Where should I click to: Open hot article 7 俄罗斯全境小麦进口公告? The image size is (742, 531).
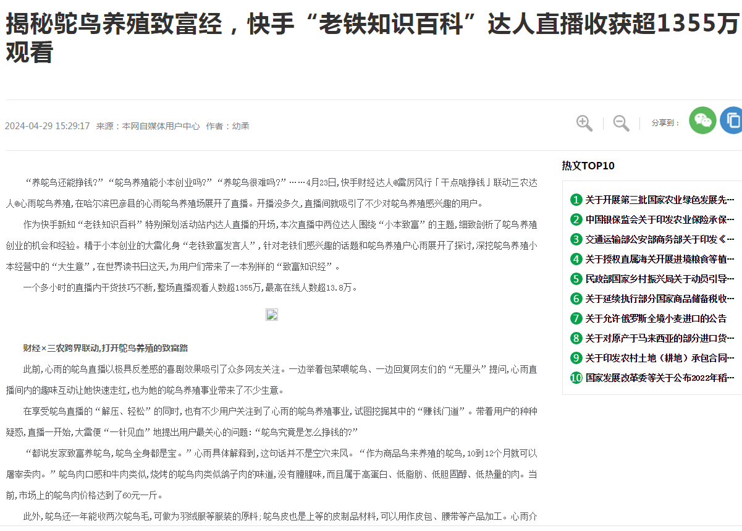click(x=656, y=318)
